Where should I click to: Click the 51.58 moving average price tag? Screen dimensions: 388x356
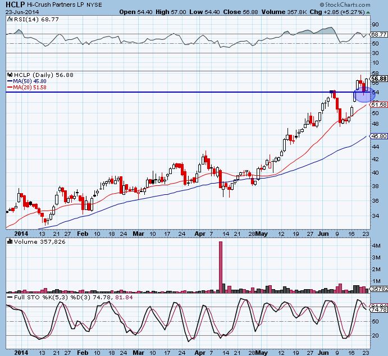coord(378,105)
